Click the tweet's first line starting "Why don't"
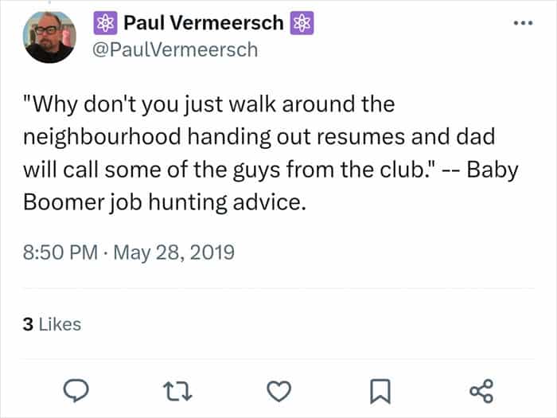The height and width of the screenshot is (418, 557). [208, 105]
